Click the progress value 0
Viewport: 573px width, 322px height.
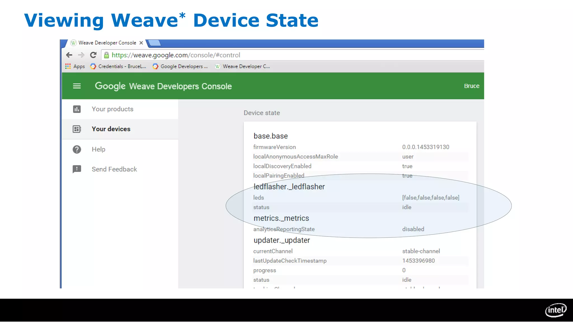tap(404, 270)
